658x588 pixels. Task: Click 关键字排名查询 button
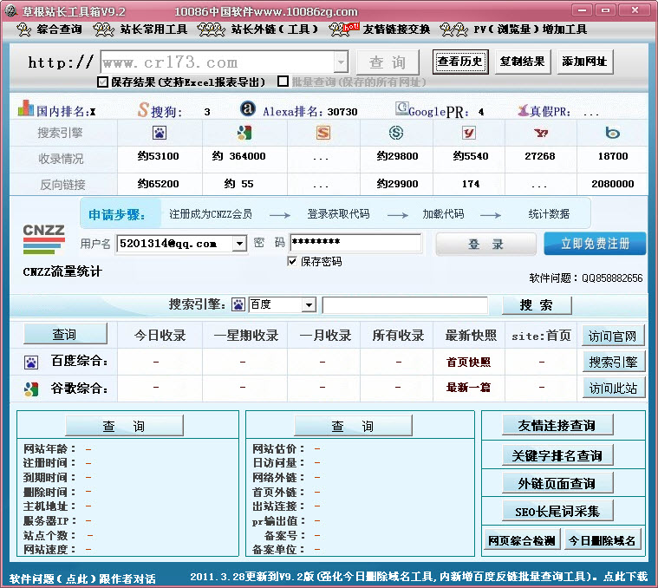(x=557, y=455)
